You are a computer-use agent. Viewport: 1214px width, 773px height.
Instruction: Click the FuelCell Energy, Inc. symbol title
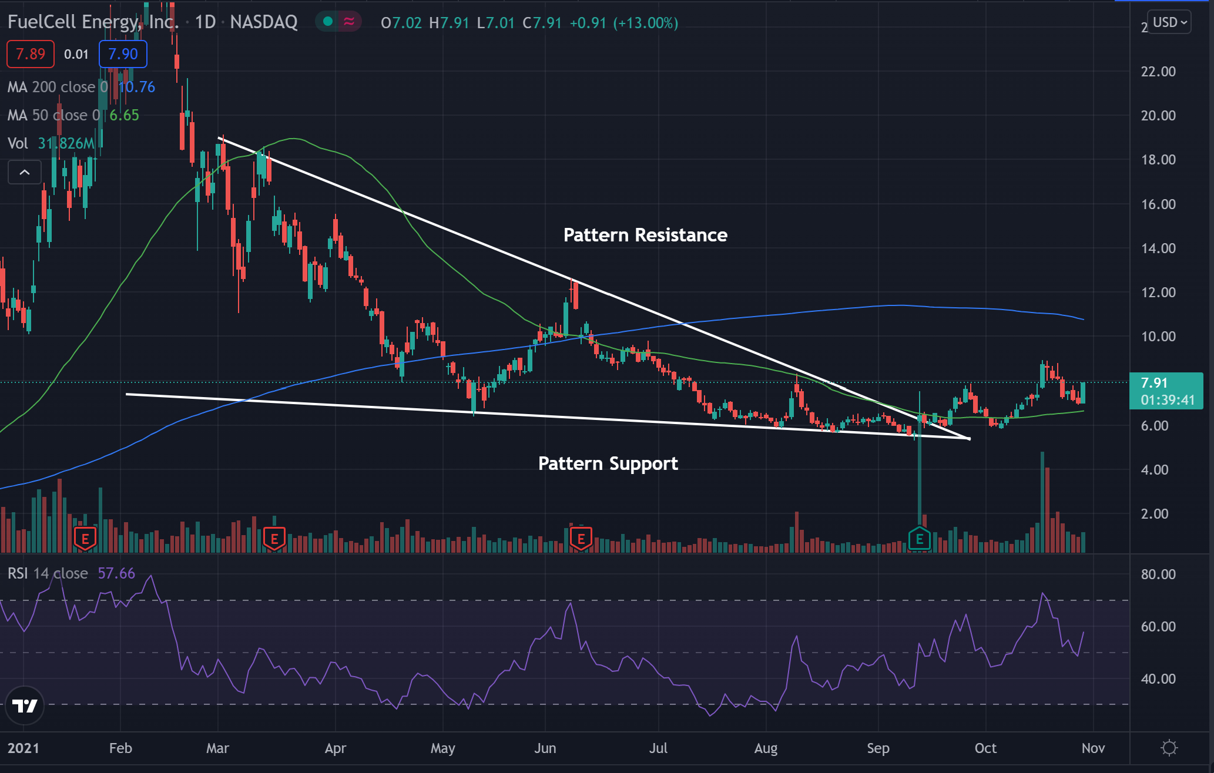click(93, 22)
